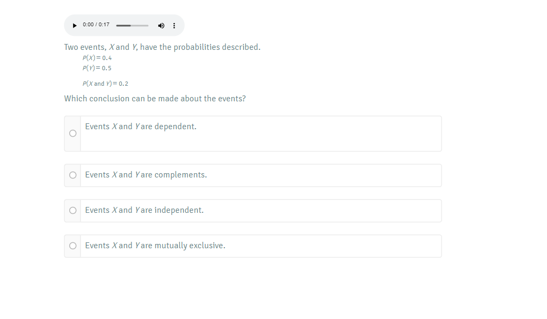Image resolution: width=547 pixels, height=319 pixels.
Task: Click empty right side of the independent answer box
Action: [349, 210]
